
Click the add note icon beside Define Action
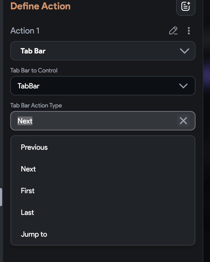[x=186, y=7]
